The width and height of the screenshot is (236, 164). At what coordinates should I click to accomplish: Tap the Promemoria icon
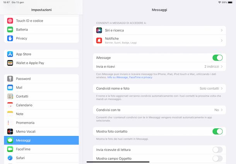10,123
